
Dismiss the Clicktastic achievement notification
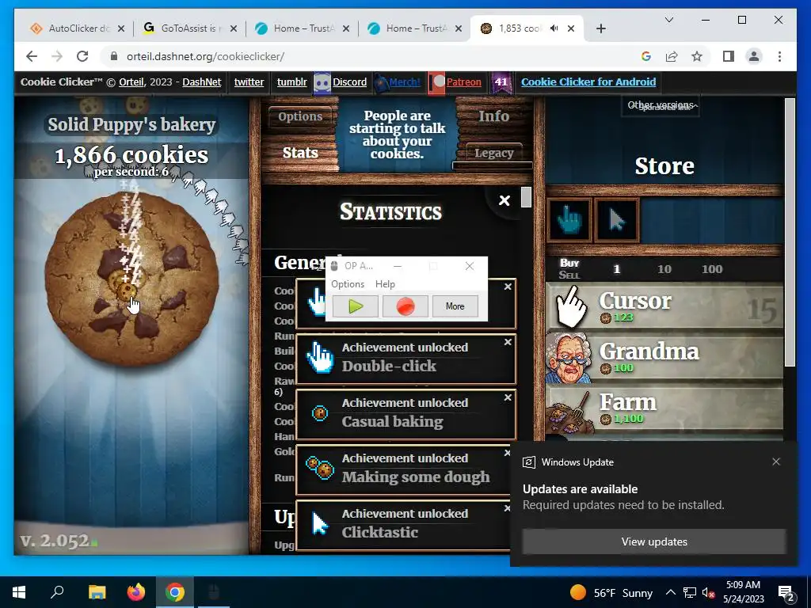coord(508,508)
